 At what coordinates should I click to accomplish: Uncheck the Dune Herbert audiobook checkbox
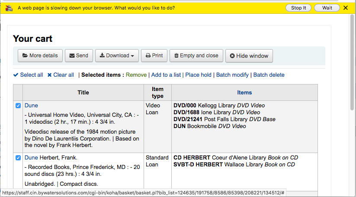[x=18, y=158]
